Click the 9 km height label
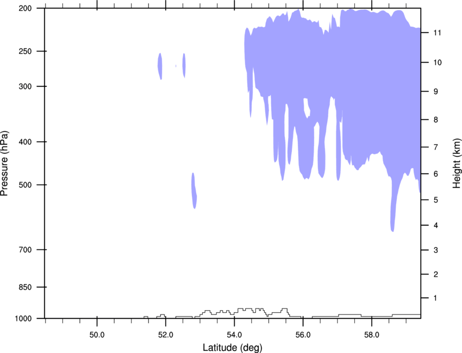The image size is (462, 353). (x=436, y=92)
